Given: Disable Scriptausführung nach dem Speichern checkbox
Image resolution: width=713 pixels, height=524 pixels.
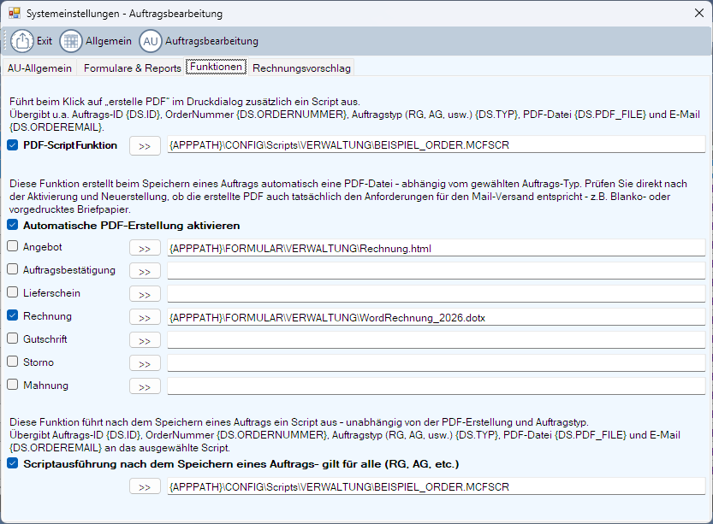Looking at the screenshot, I should [x=12, y=464].
